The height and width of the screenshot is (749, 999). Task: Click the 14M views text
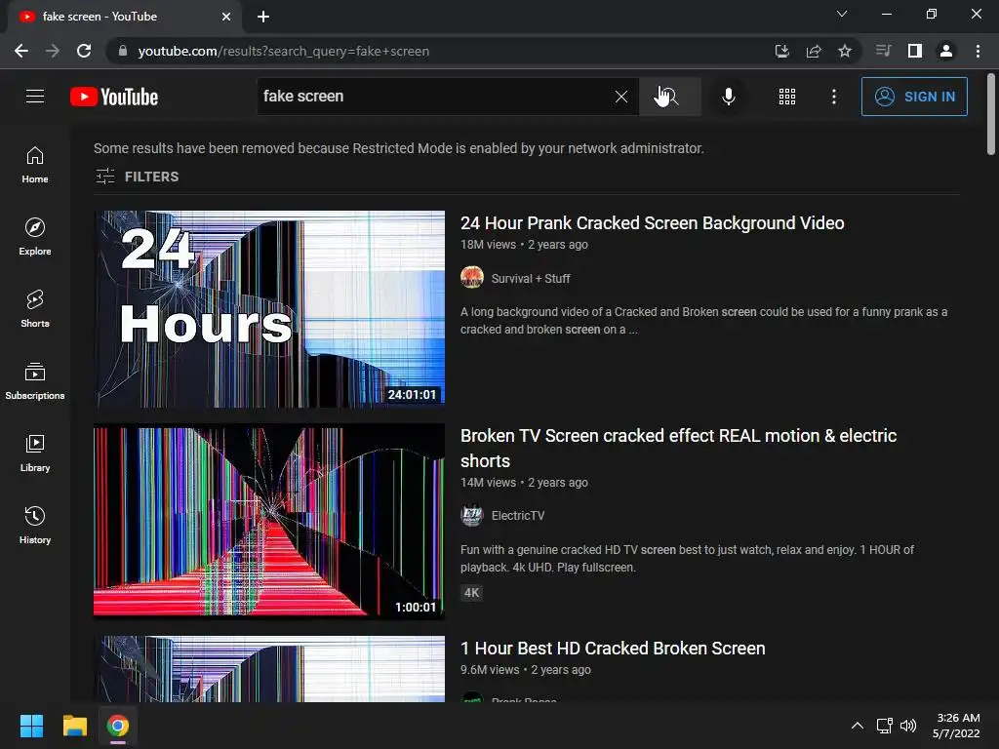point(488,483)
